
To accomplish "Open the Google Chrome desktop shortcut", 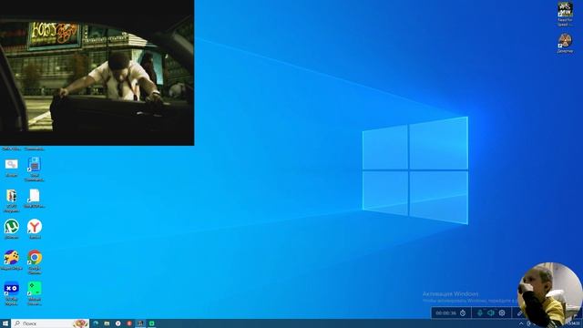I will pyautogui.click(x=35, y=258).
